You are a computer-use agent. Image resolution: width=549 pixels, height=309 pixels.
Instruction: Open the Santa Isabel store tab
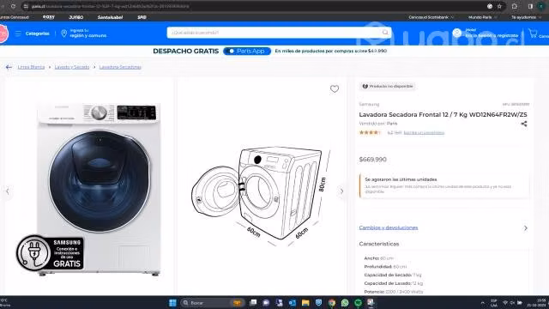tap(110, 17)
